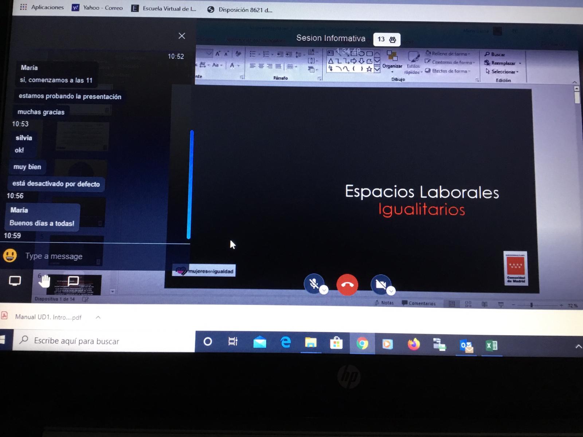Open microphone options arrow beside mute button

click(x=324, y=290)
